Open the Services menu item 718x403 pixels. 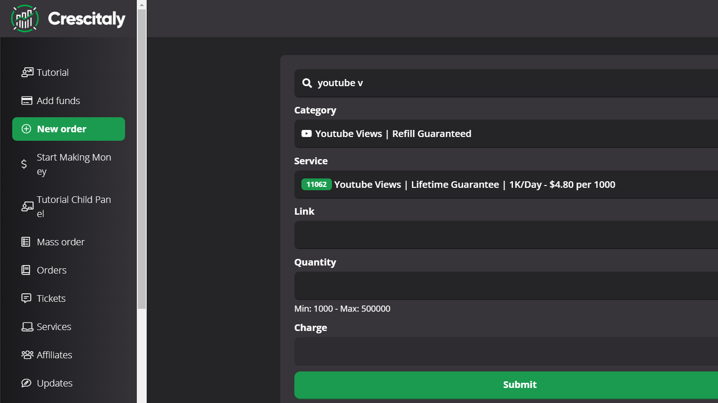click(54, 327)
